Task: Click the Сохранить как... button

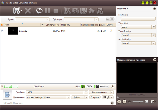Action: pyautogui.click(x=100, y=92)
